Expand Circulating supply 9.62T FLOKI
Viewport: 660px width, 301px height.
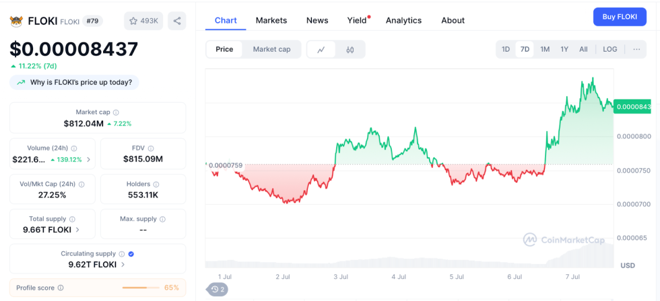click(x=121, y=265)
